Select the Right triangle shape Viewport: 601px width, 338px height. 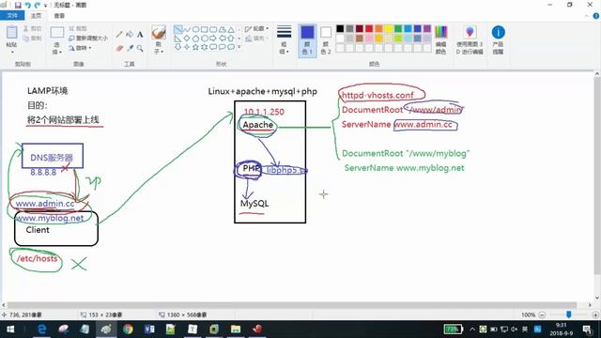[177, 38]
